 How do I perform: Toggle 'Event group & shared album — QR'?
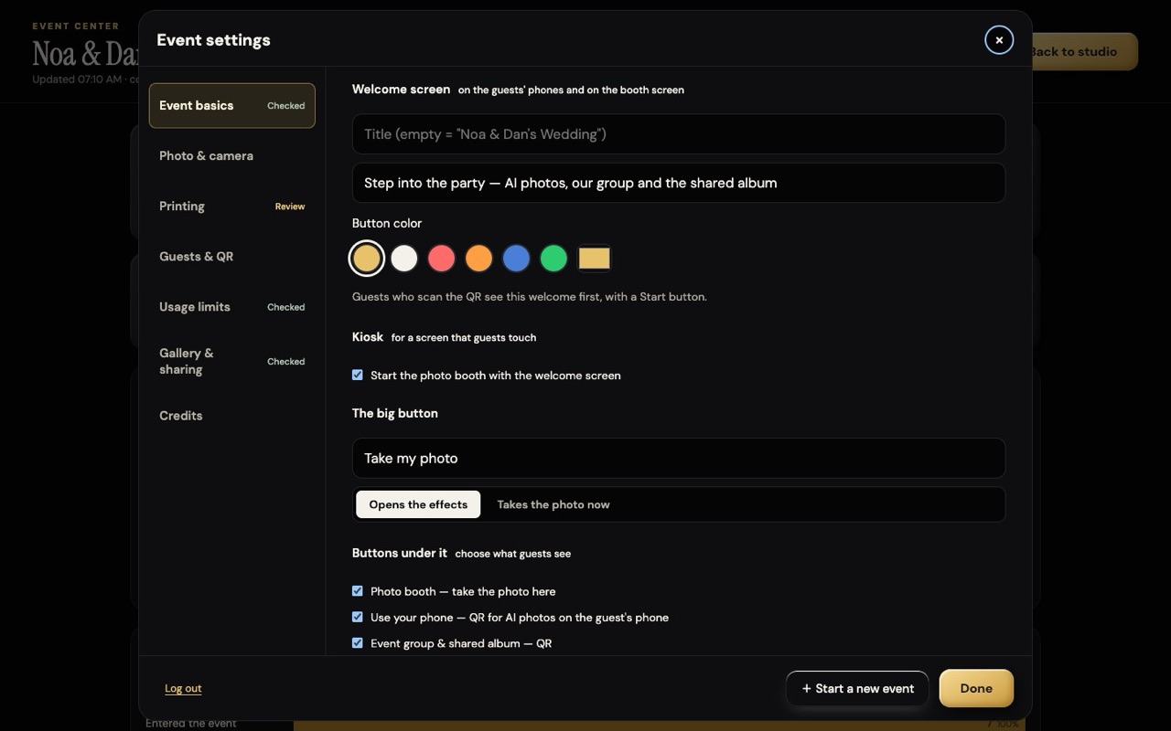pyautogui.click(x=358, y=643)
